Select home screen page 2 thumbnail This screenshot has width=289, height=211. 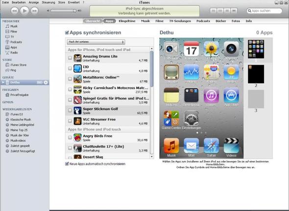coord(256,74)
